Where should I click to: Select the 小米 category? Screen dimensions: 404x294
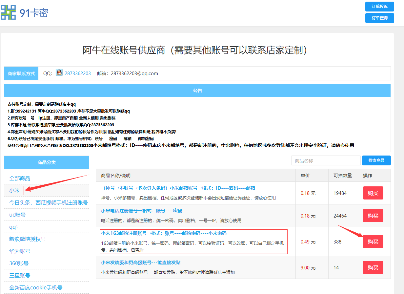(14, 190)
